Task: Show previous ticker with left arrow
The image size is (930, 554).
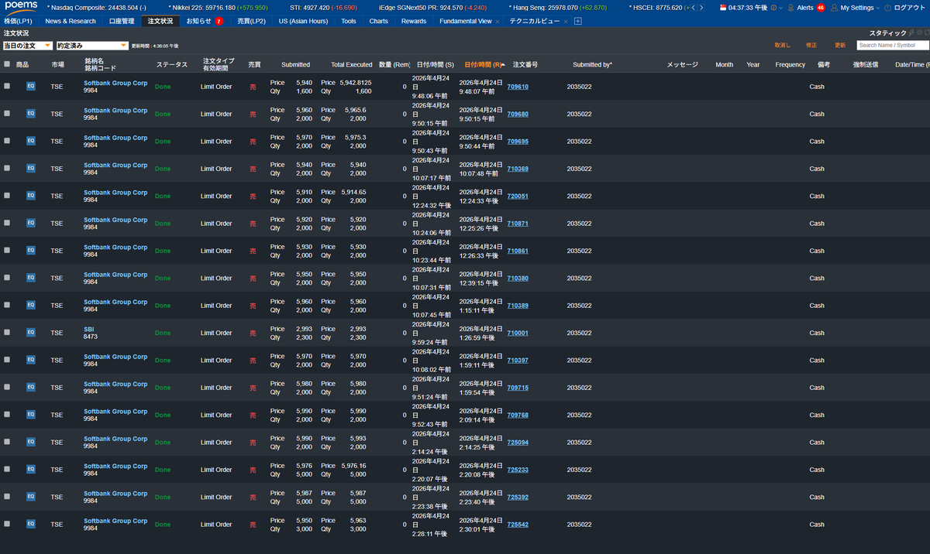Action: coord(694,8)
